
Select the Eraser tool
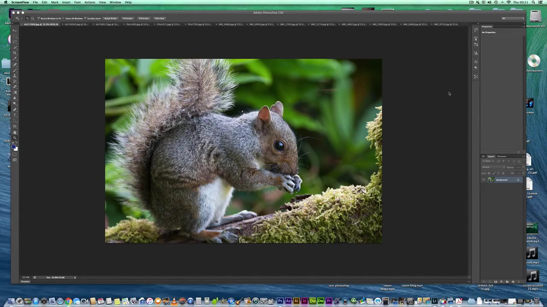click(x=15, y=86)
